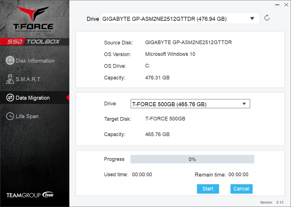The height and width of the screenshot is (207, 291).
Task: Click the TEAMGROUP logo at bottom
Action: pos(30,195)
